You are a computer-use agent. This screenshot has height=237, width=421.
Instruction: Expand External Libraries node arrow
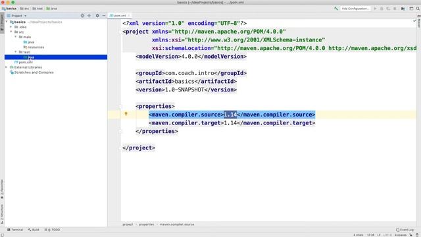pyautogui.click(x=7, y=67)
